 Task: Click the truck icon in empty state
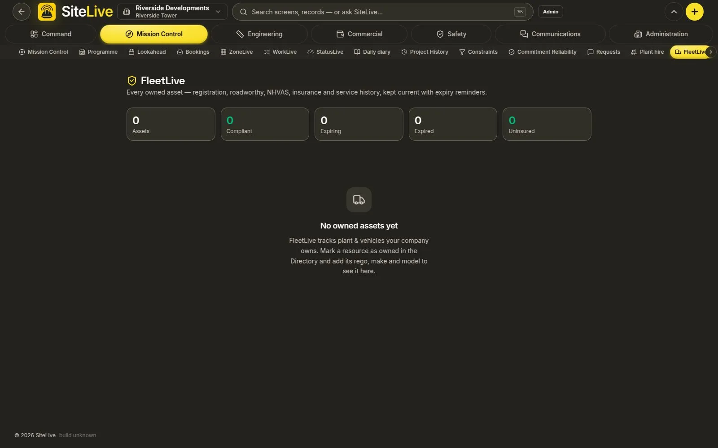point(359,200)
